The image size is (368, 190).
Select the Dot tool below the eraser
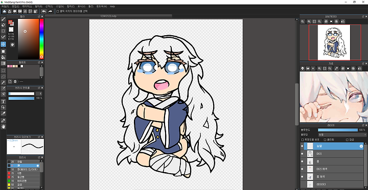click(x=3, y=31)
